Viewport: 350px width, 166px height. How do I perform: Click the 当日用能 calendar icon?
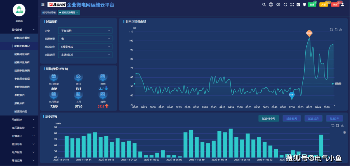tap(54, 77)
